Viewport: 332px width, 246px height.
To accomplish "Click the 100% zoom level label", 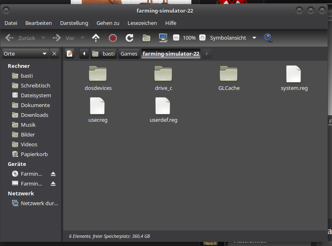I will 189,38.
